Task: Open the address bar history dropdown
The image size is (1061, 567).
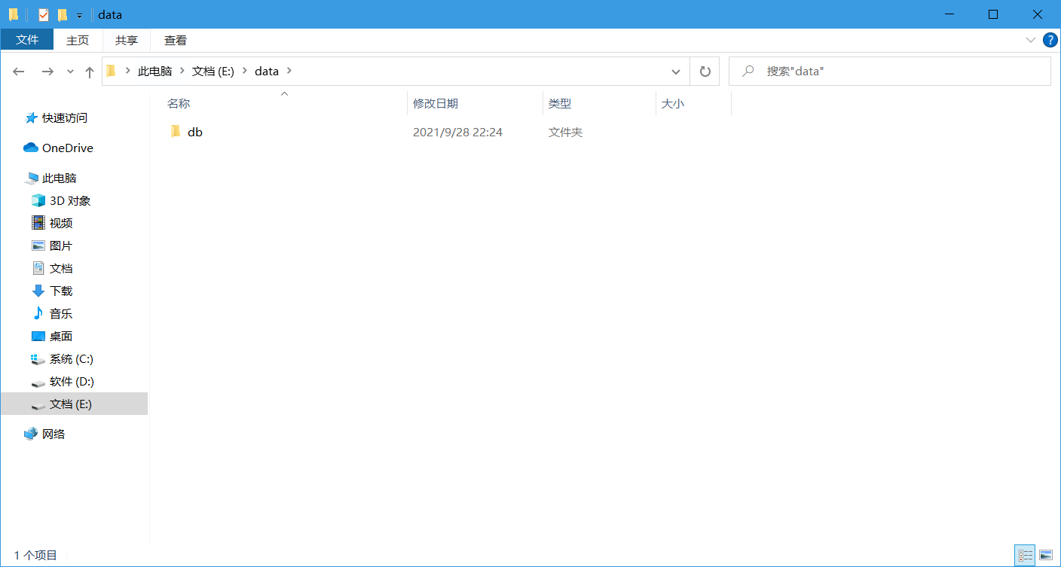Action: [x=676, y=72]
